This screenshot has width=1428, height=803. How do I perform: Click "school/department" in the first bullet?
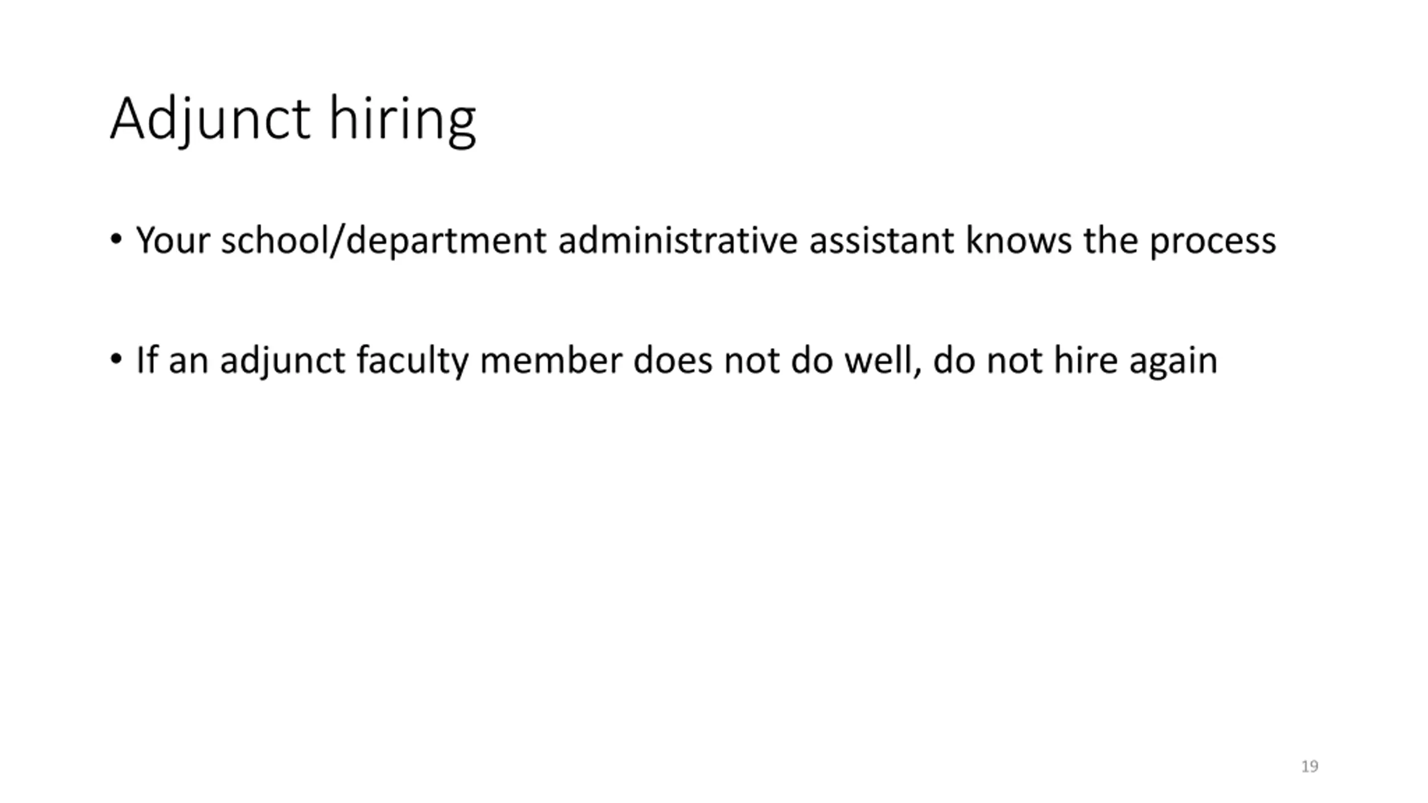(x=383, y=240)
